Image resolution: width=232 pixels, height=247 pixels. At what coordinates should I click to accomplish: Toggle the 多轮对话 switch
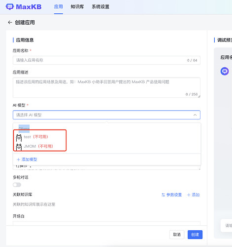click(x=17, y=185)
